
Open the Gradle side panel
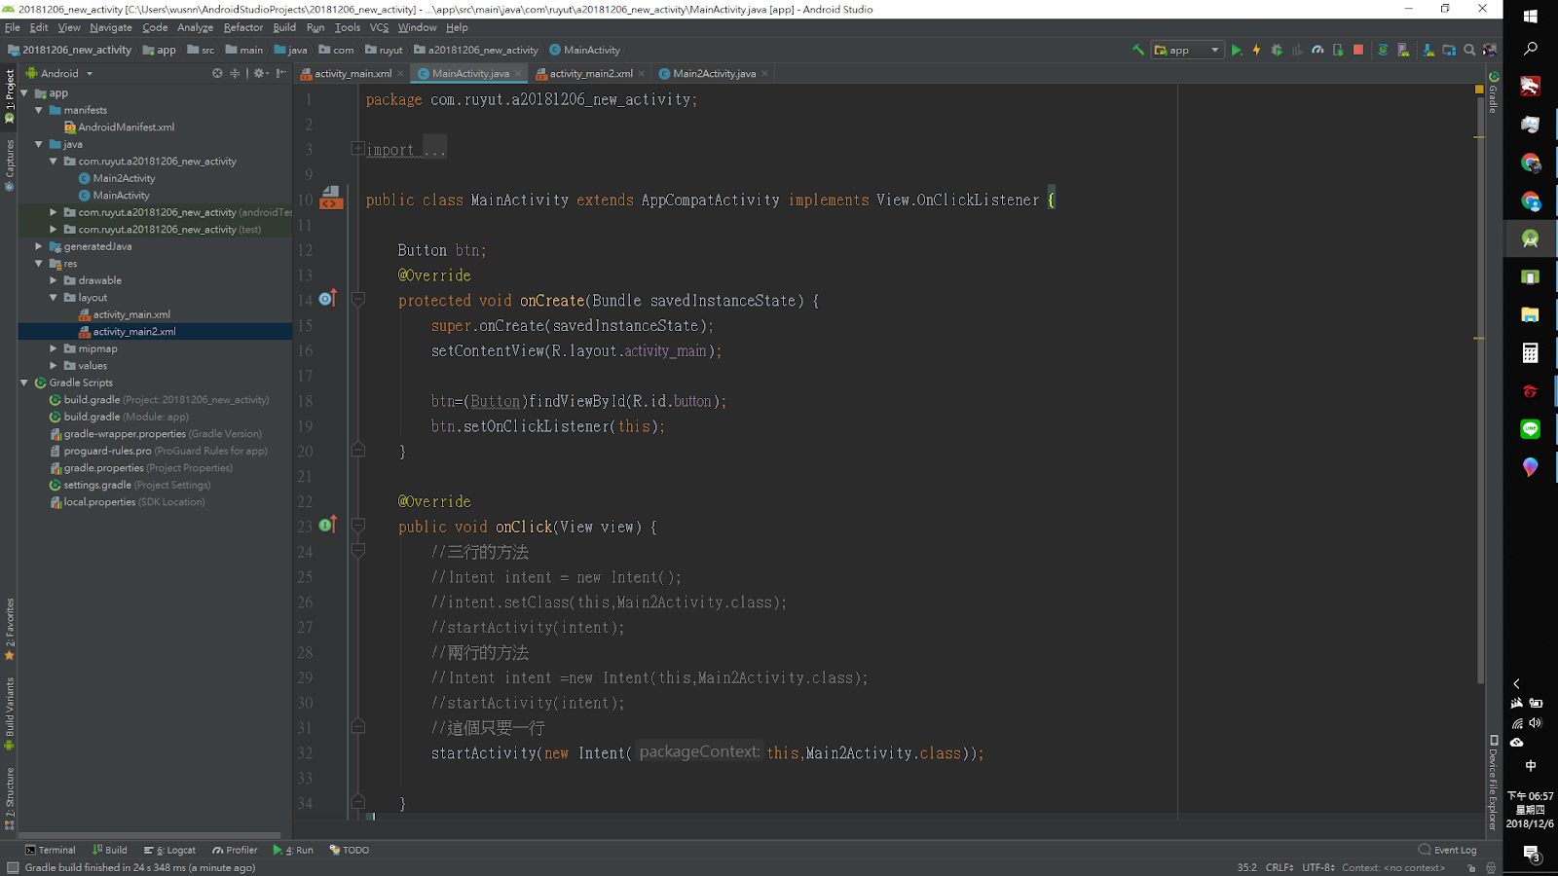coord(1494,92)
